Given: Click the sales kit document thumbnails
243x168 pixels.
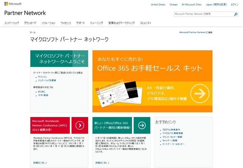Looking at the screenshot, I should coord(119,93).
